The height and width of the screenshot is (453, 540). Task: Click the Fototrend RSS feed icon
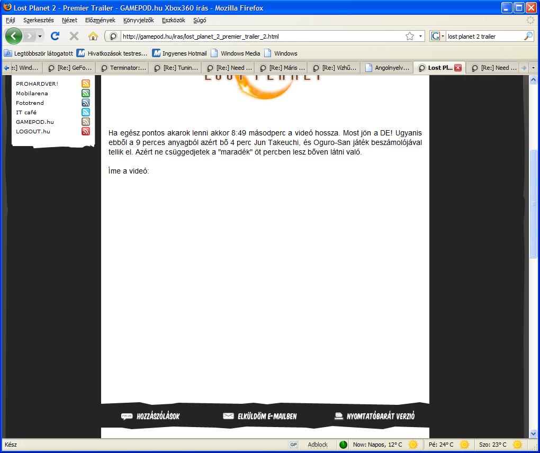pyautogui.click(x=86, y=103)
